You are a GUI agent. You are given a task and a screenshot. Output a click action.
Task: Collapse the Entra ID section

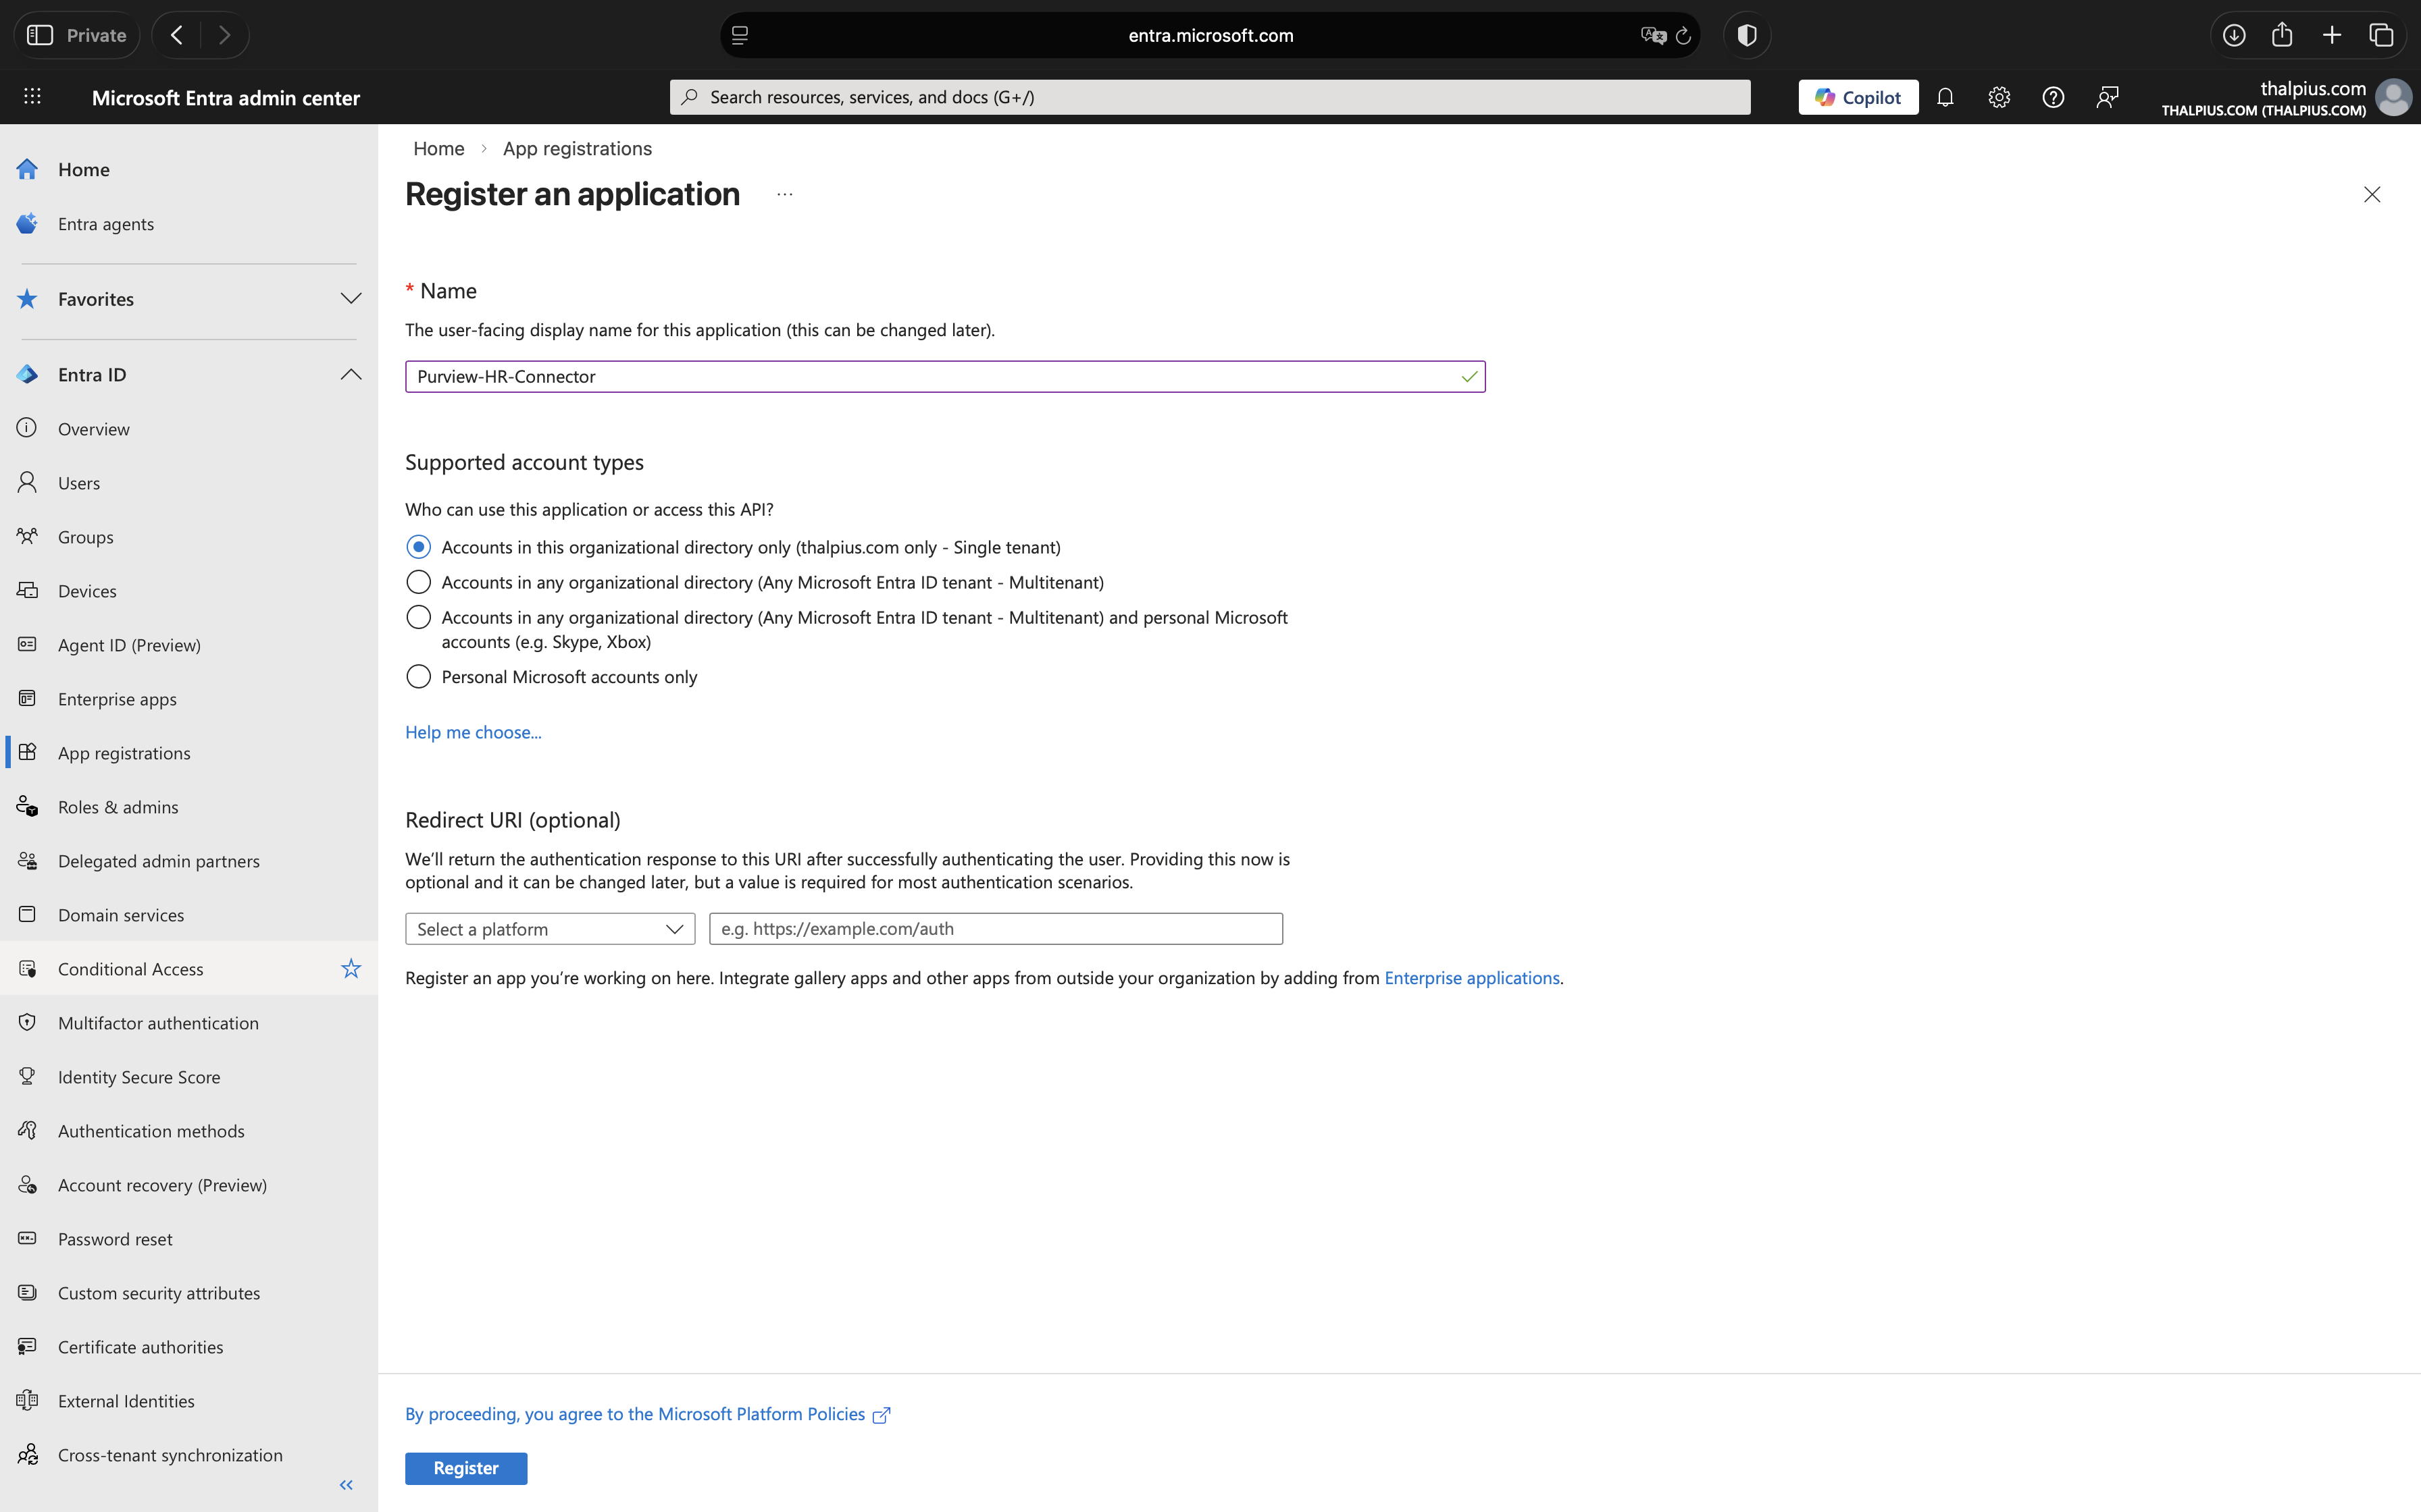(350, 374)
